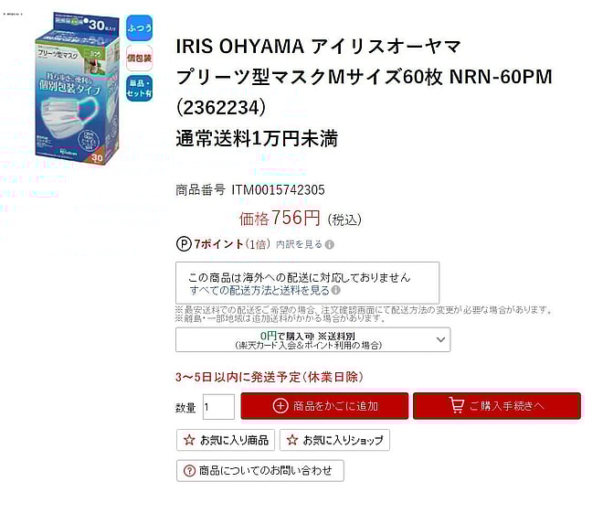
Task: Click info icon next to 送料を見る
Action: coord(335,290)
